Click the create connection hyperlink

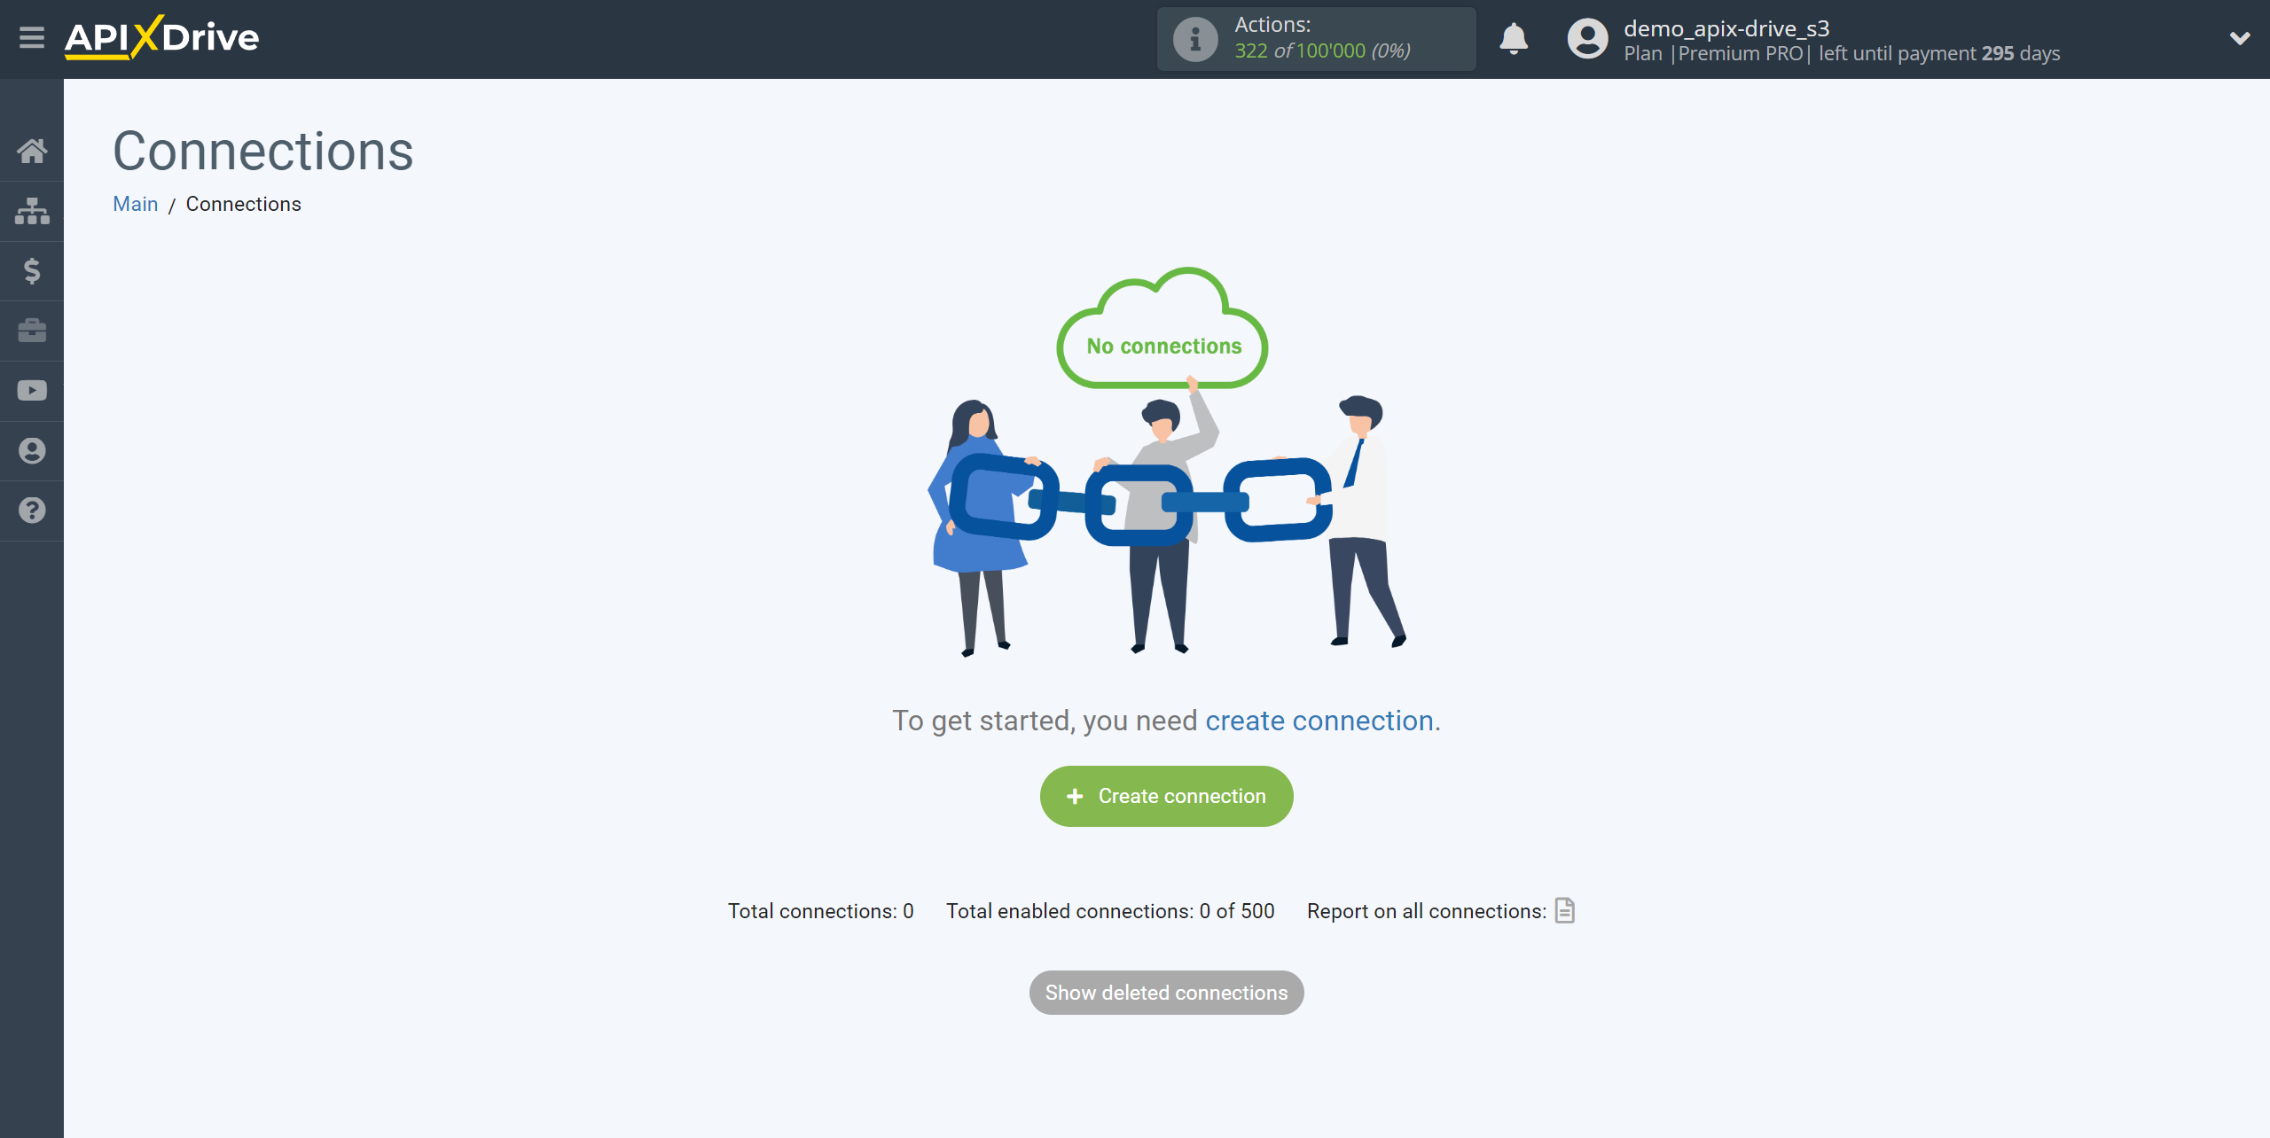click(1318, 719)
